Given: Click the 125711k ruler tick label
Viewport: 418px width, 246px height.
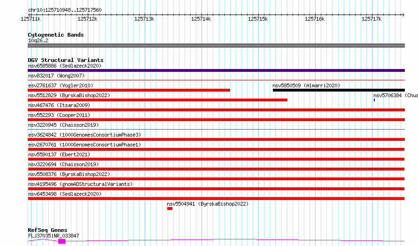Looking at the screenshot, I should (31, 19).
